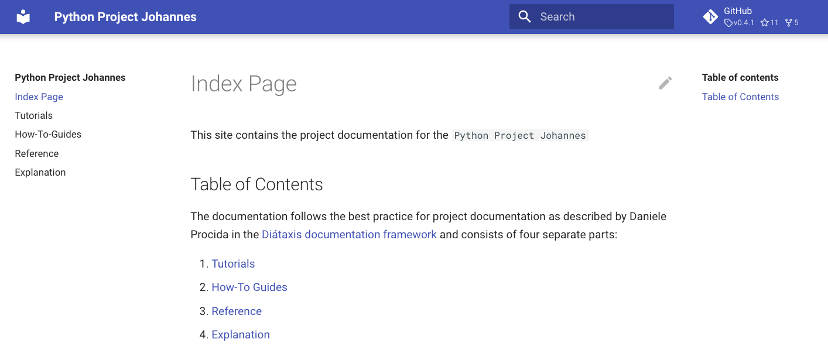Viewport: 828px width, 363px height.
Task: Open Explanation from the left sidebar
Action: [x=40, y=172]
